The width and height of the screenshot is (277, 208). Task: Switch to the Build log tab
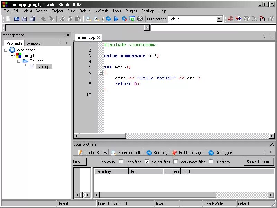click(x=157, y=153)
